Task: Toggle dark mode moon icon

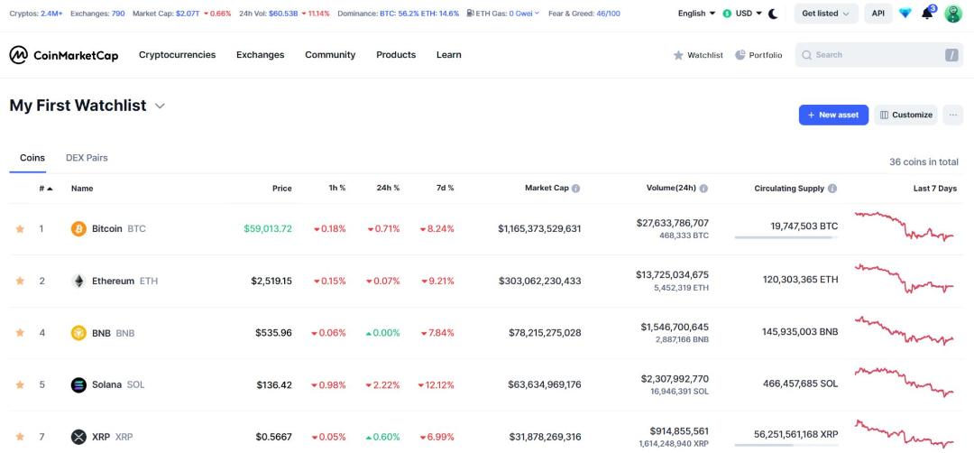Action: point(774,13)
